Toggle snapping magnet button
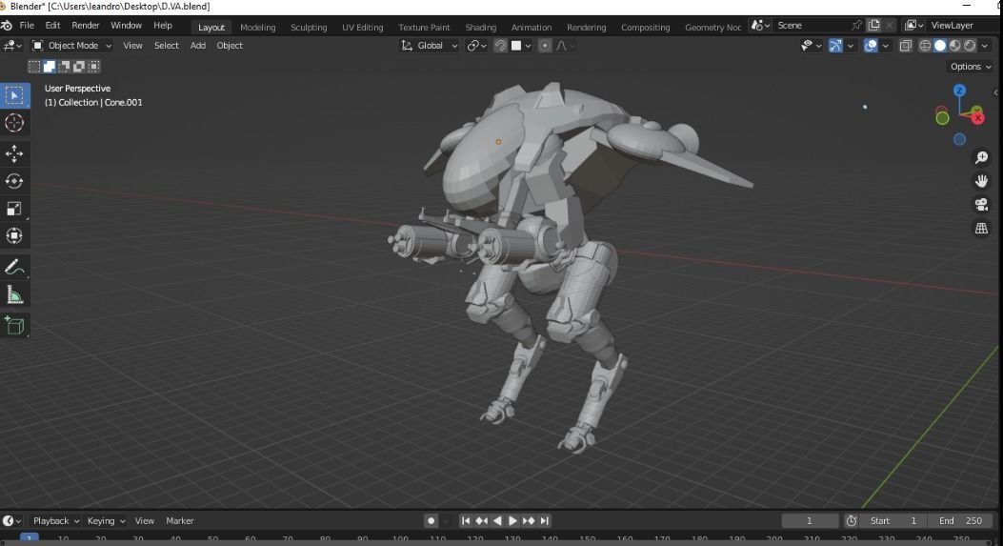 coord(501,46)
